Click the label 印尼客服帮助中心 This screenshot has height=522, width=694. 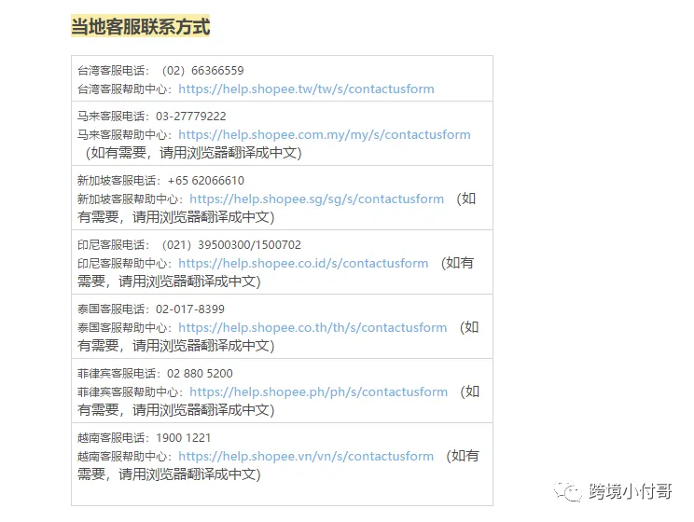tap(121, 264)
